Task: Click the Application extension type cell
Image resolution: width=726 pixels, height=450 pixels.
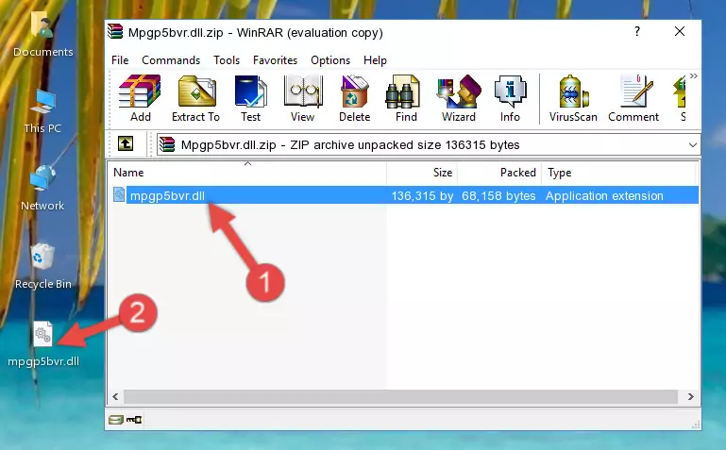Action: (604, 195)
